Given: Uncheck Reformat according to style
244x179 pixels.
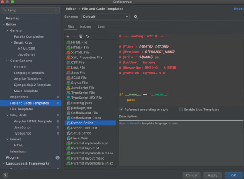Looking at the screenshot, I should [121, 110].
